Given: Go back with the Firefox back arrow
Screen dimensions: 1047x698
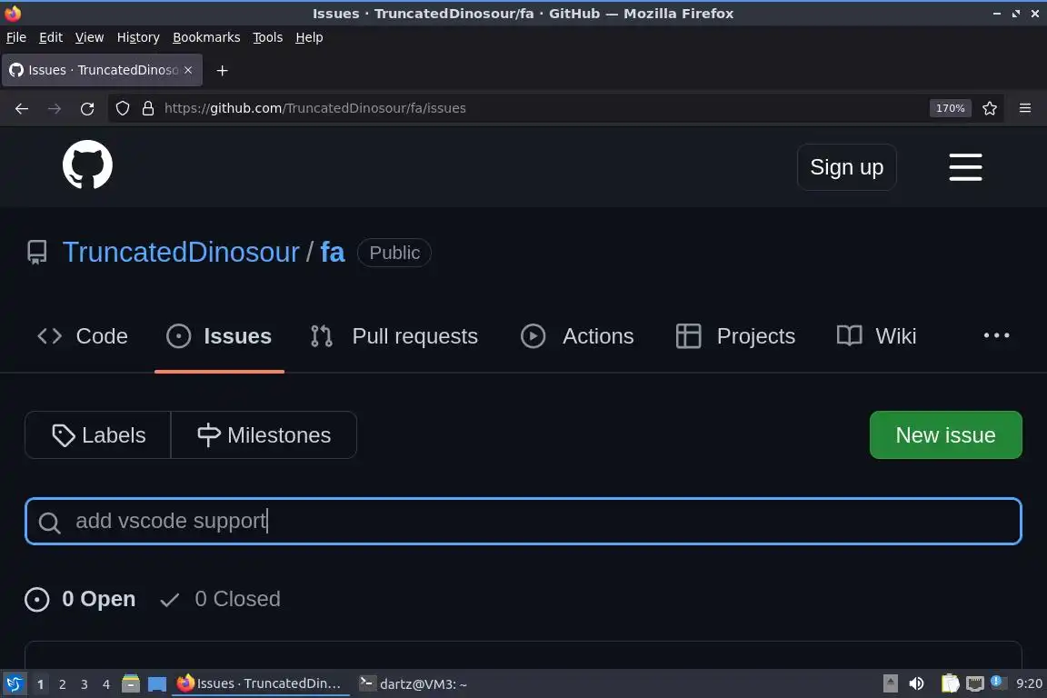Looking at the screenshot, I should 22,108.
